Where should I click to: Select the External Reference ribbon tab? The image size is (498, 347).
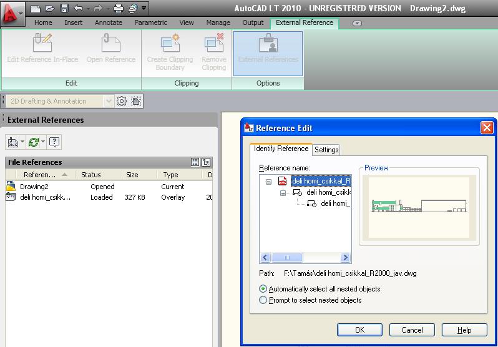pos(305,22)
